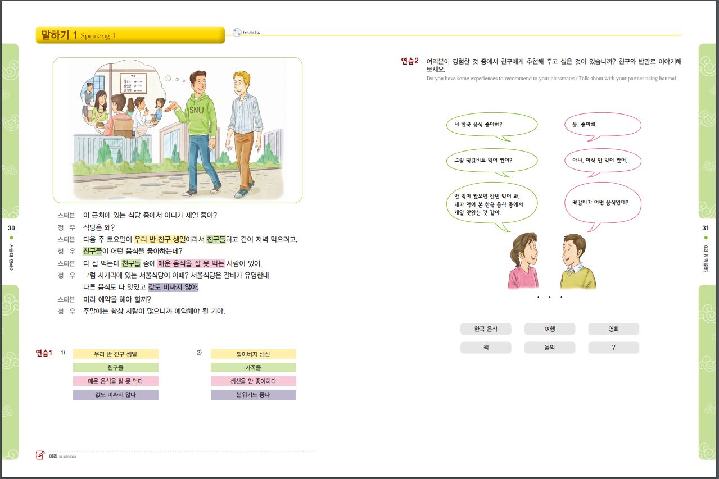The width and height of the screenshot is (719, 479).
Task: Select the 여행 topic button
Action: [x=549, y=329]
